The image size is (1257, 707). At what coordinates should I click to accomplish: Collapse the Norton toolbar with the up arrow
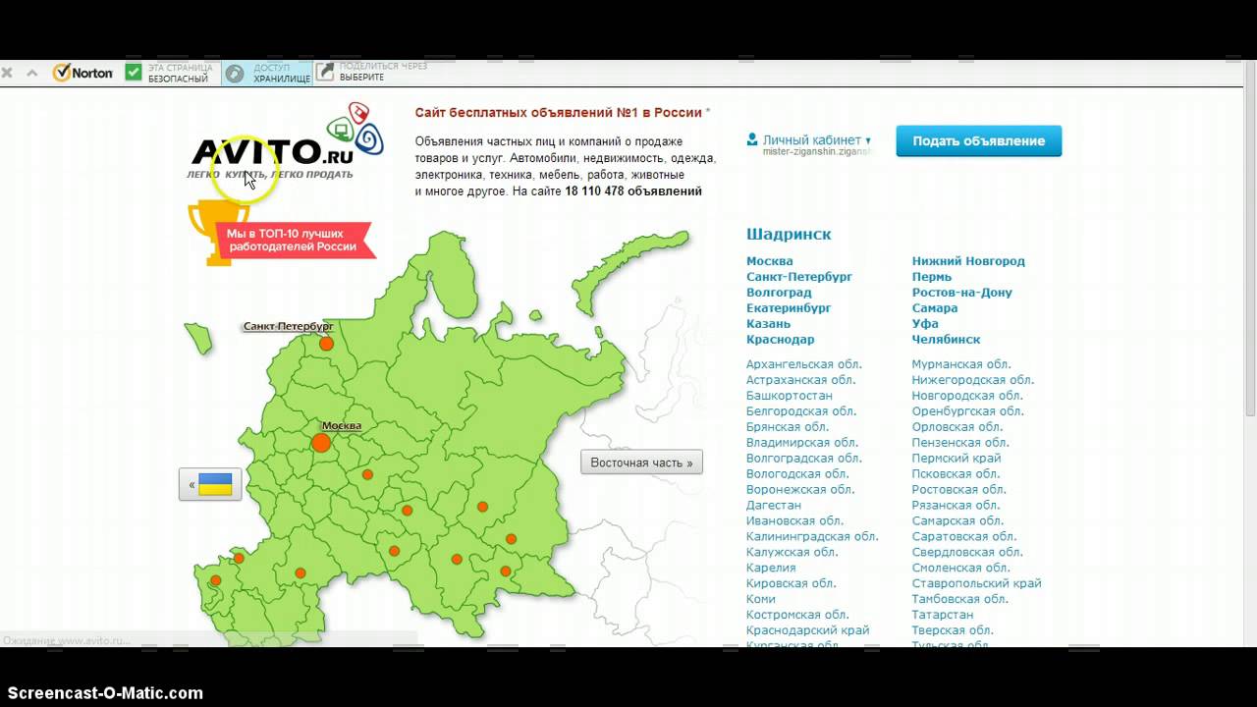(x=31, y=73)
